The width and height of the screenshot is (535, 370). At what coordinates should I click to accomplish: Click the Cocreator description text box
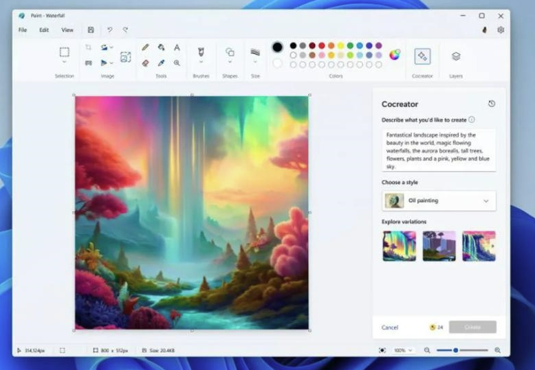pos(438,150)
